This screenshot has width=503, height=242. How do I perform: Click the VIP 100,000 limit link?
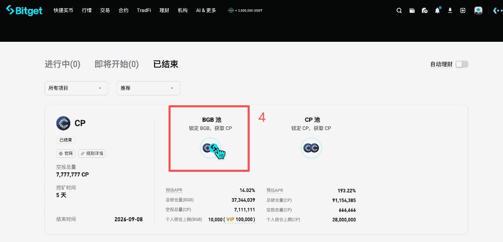[240, 220]
